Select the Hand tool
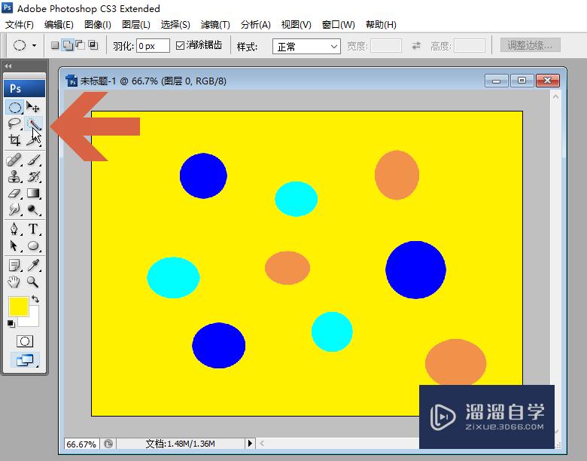Viewport: 587px width, 461px height. 14,282
